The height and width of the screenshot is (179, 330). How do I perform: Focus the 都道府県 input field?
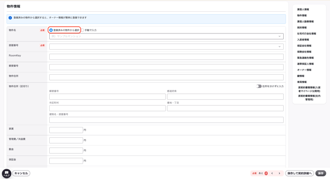click(x=225, y=97)
